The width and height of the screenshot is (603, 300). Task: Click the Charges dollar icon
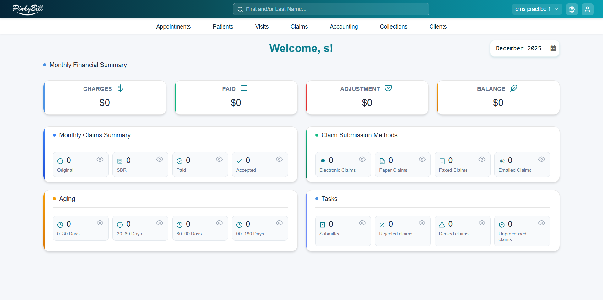(121, 88)
